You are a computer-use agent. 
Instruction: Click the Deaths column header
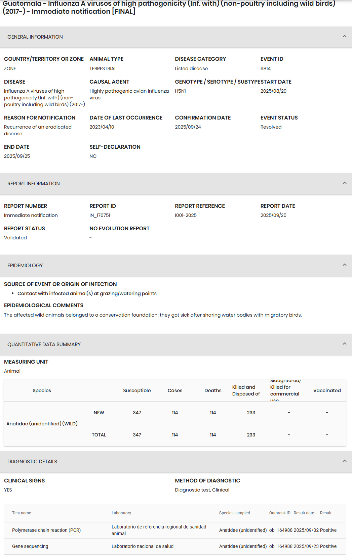click(x=213, y=390)
